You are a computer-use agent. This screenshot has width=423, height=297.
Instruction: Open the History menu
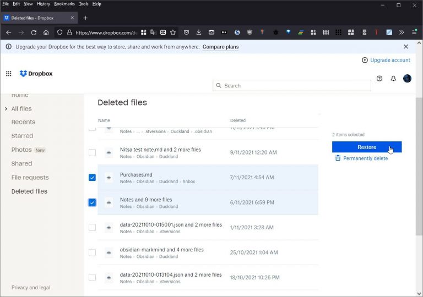coord(43,4)
